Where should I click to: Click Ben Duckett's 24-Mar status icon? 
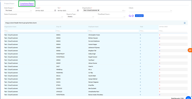160,88
